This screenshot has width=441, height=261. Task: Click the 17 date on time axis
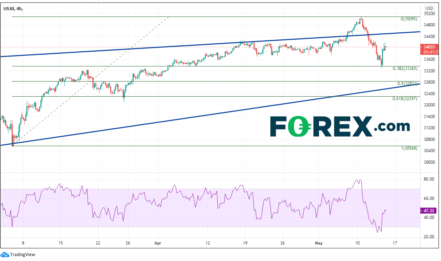(x=395, y=242)
